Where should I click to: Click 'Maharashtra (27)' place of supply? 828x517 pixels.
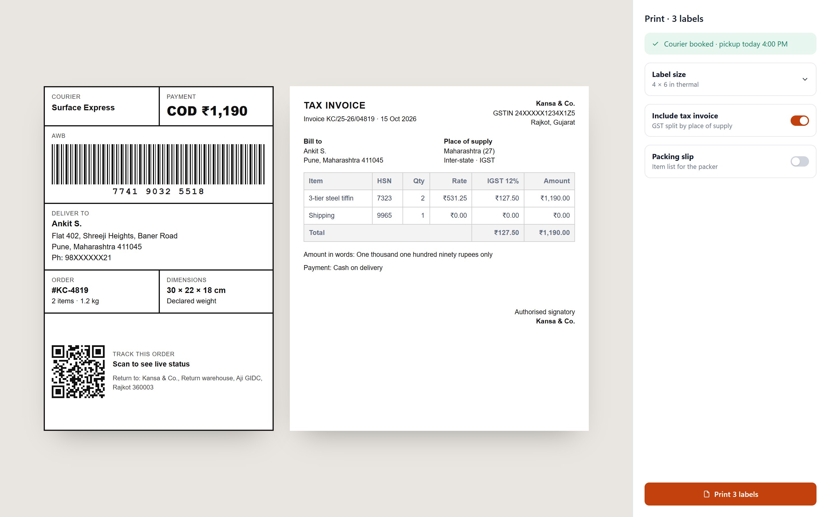pos(469,151)
